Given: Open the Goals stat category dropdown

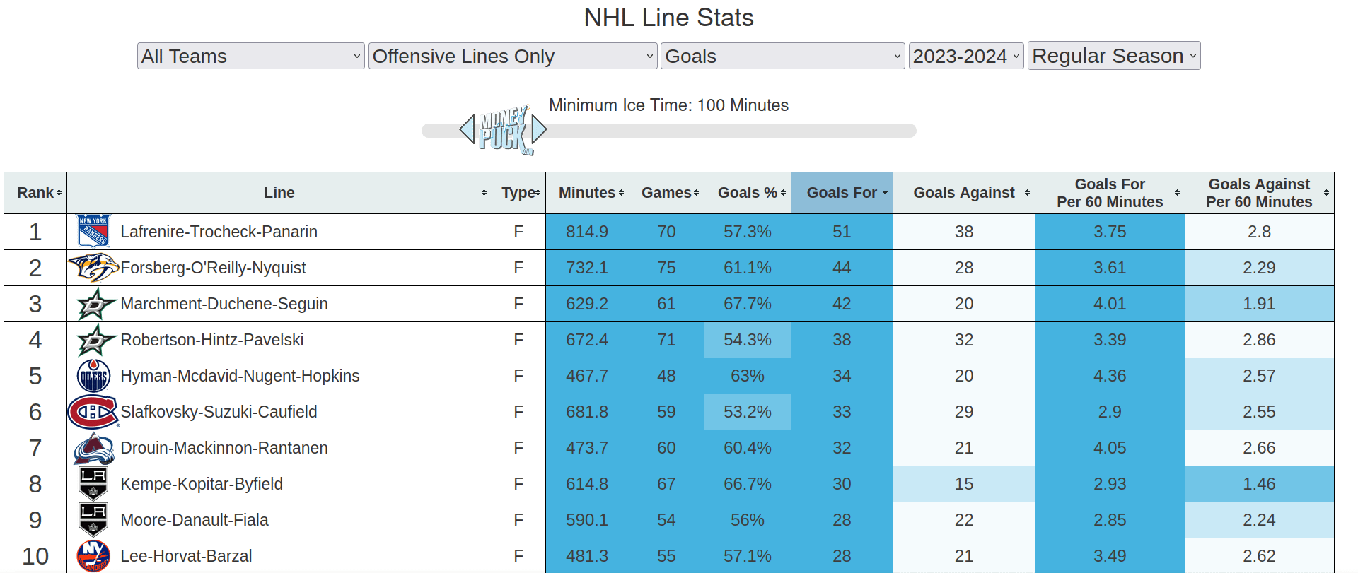Looking at the screenshot, I should (x=783, y=56).
